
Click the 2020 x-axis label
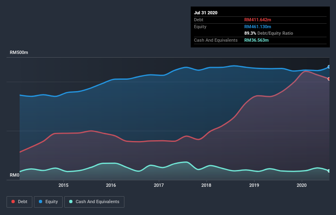(302, 185)
